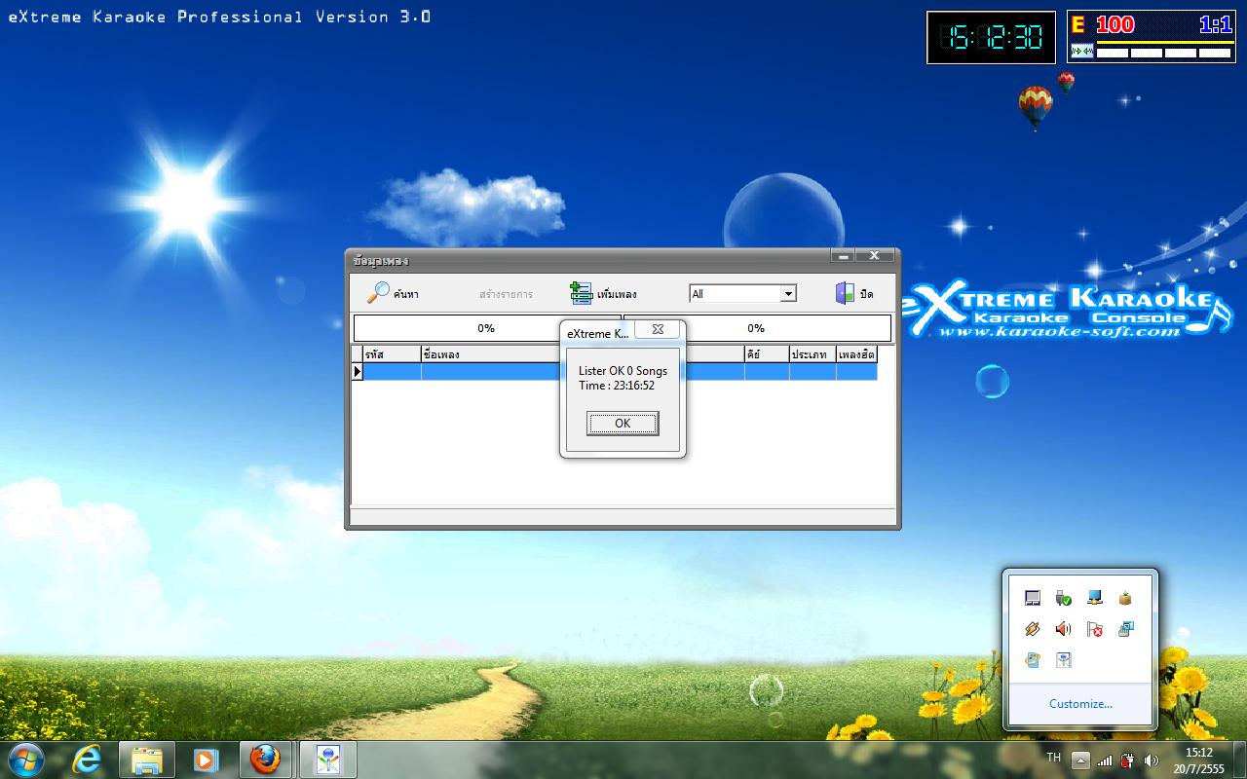Launch Internet Explorer from taskbar
Image resolution: width=1247 pixels, height=779 pixels.
pyautogui.click(x=87, y=760)
